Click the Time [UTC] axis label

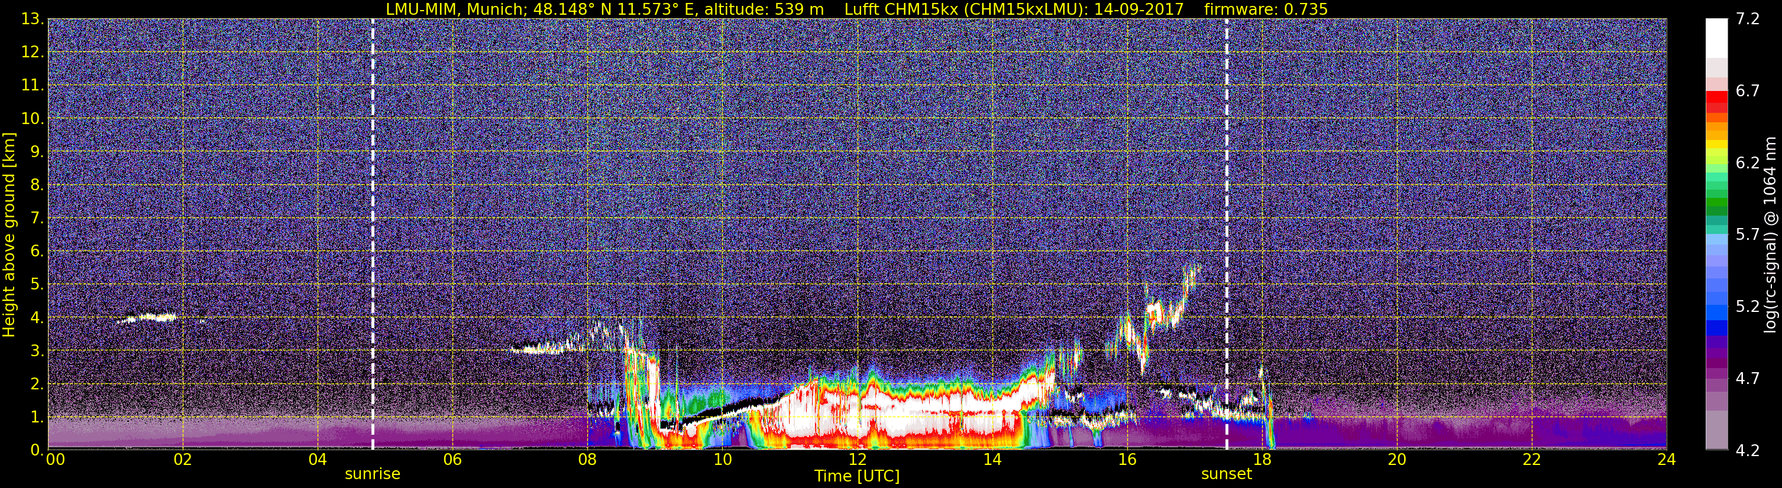pos(856,476)
